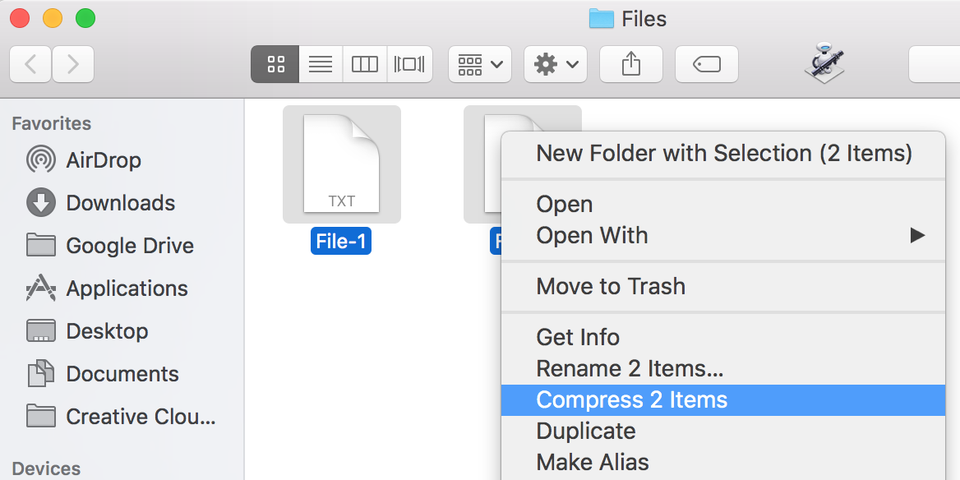
Task: Click the green zoom window button
Action: tap(85, 18)
